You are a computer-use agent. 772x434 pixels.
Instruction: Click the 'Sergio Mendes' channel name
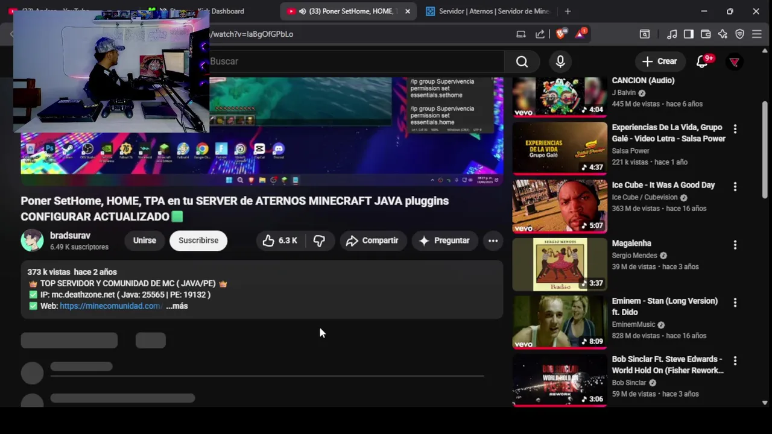[634, 256]
